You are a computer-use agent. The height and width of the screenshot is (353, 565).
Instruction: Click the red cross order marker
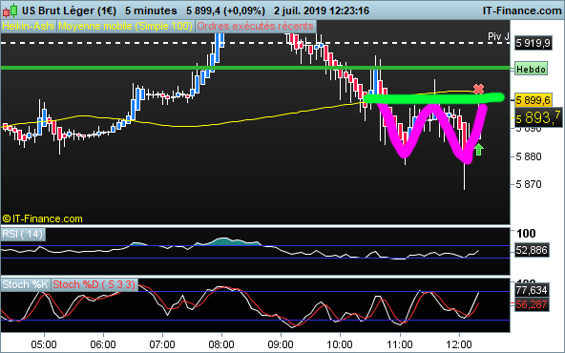(478, 89)
